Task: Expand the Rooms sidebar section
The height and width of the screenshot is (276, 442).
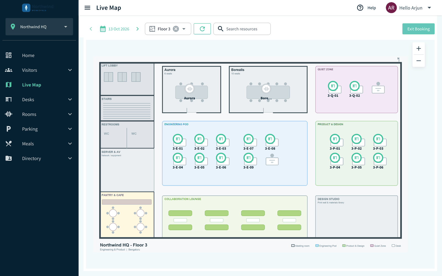Action: click(70, 114)
